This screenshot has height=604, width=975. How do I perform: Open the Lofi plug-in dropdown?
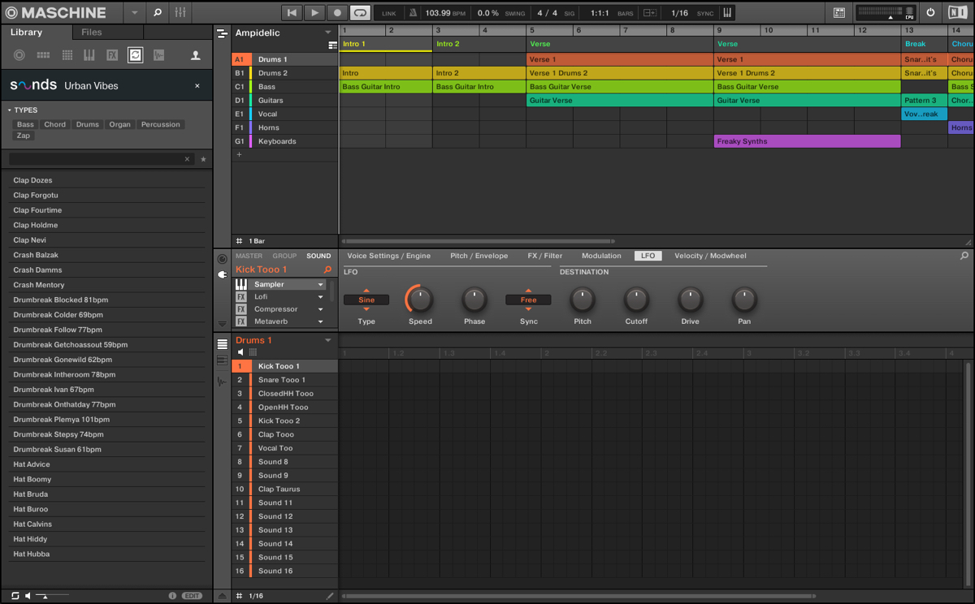(x=321, y=297)
